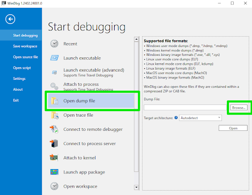Select the Open trace file option
The height and width of the screenshot is (195, 252).
pos(91,115)
